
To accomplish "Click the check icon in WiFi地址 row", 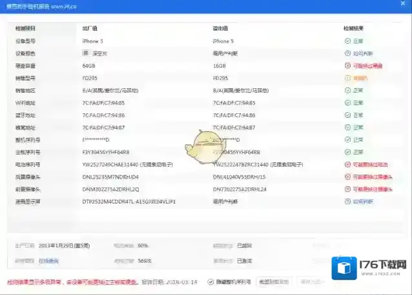I will (x=347, y=102).
